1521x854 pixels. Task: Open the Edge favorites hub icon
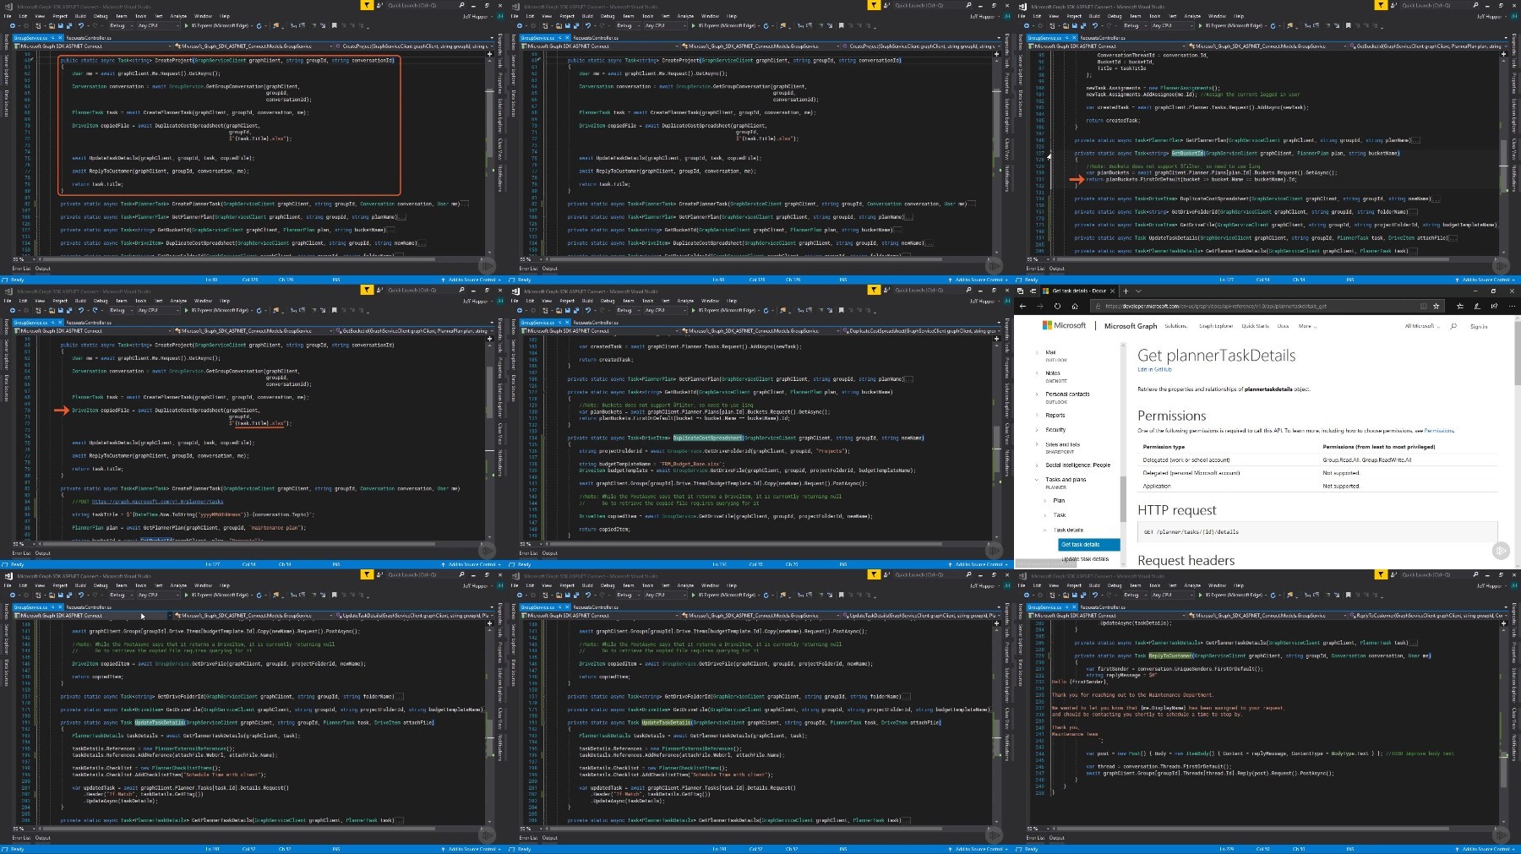[1460, 306]
